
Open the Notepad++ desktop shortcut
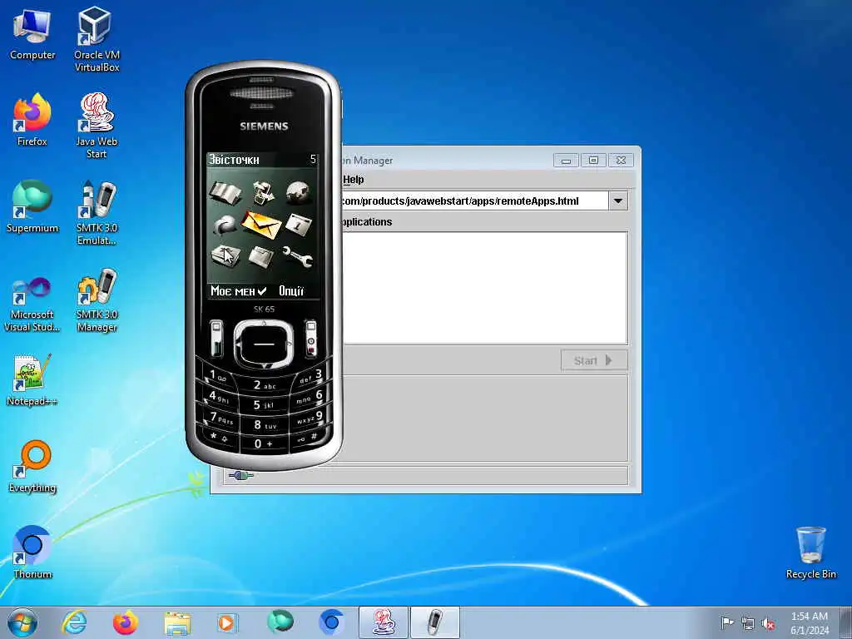pos(32,380)
